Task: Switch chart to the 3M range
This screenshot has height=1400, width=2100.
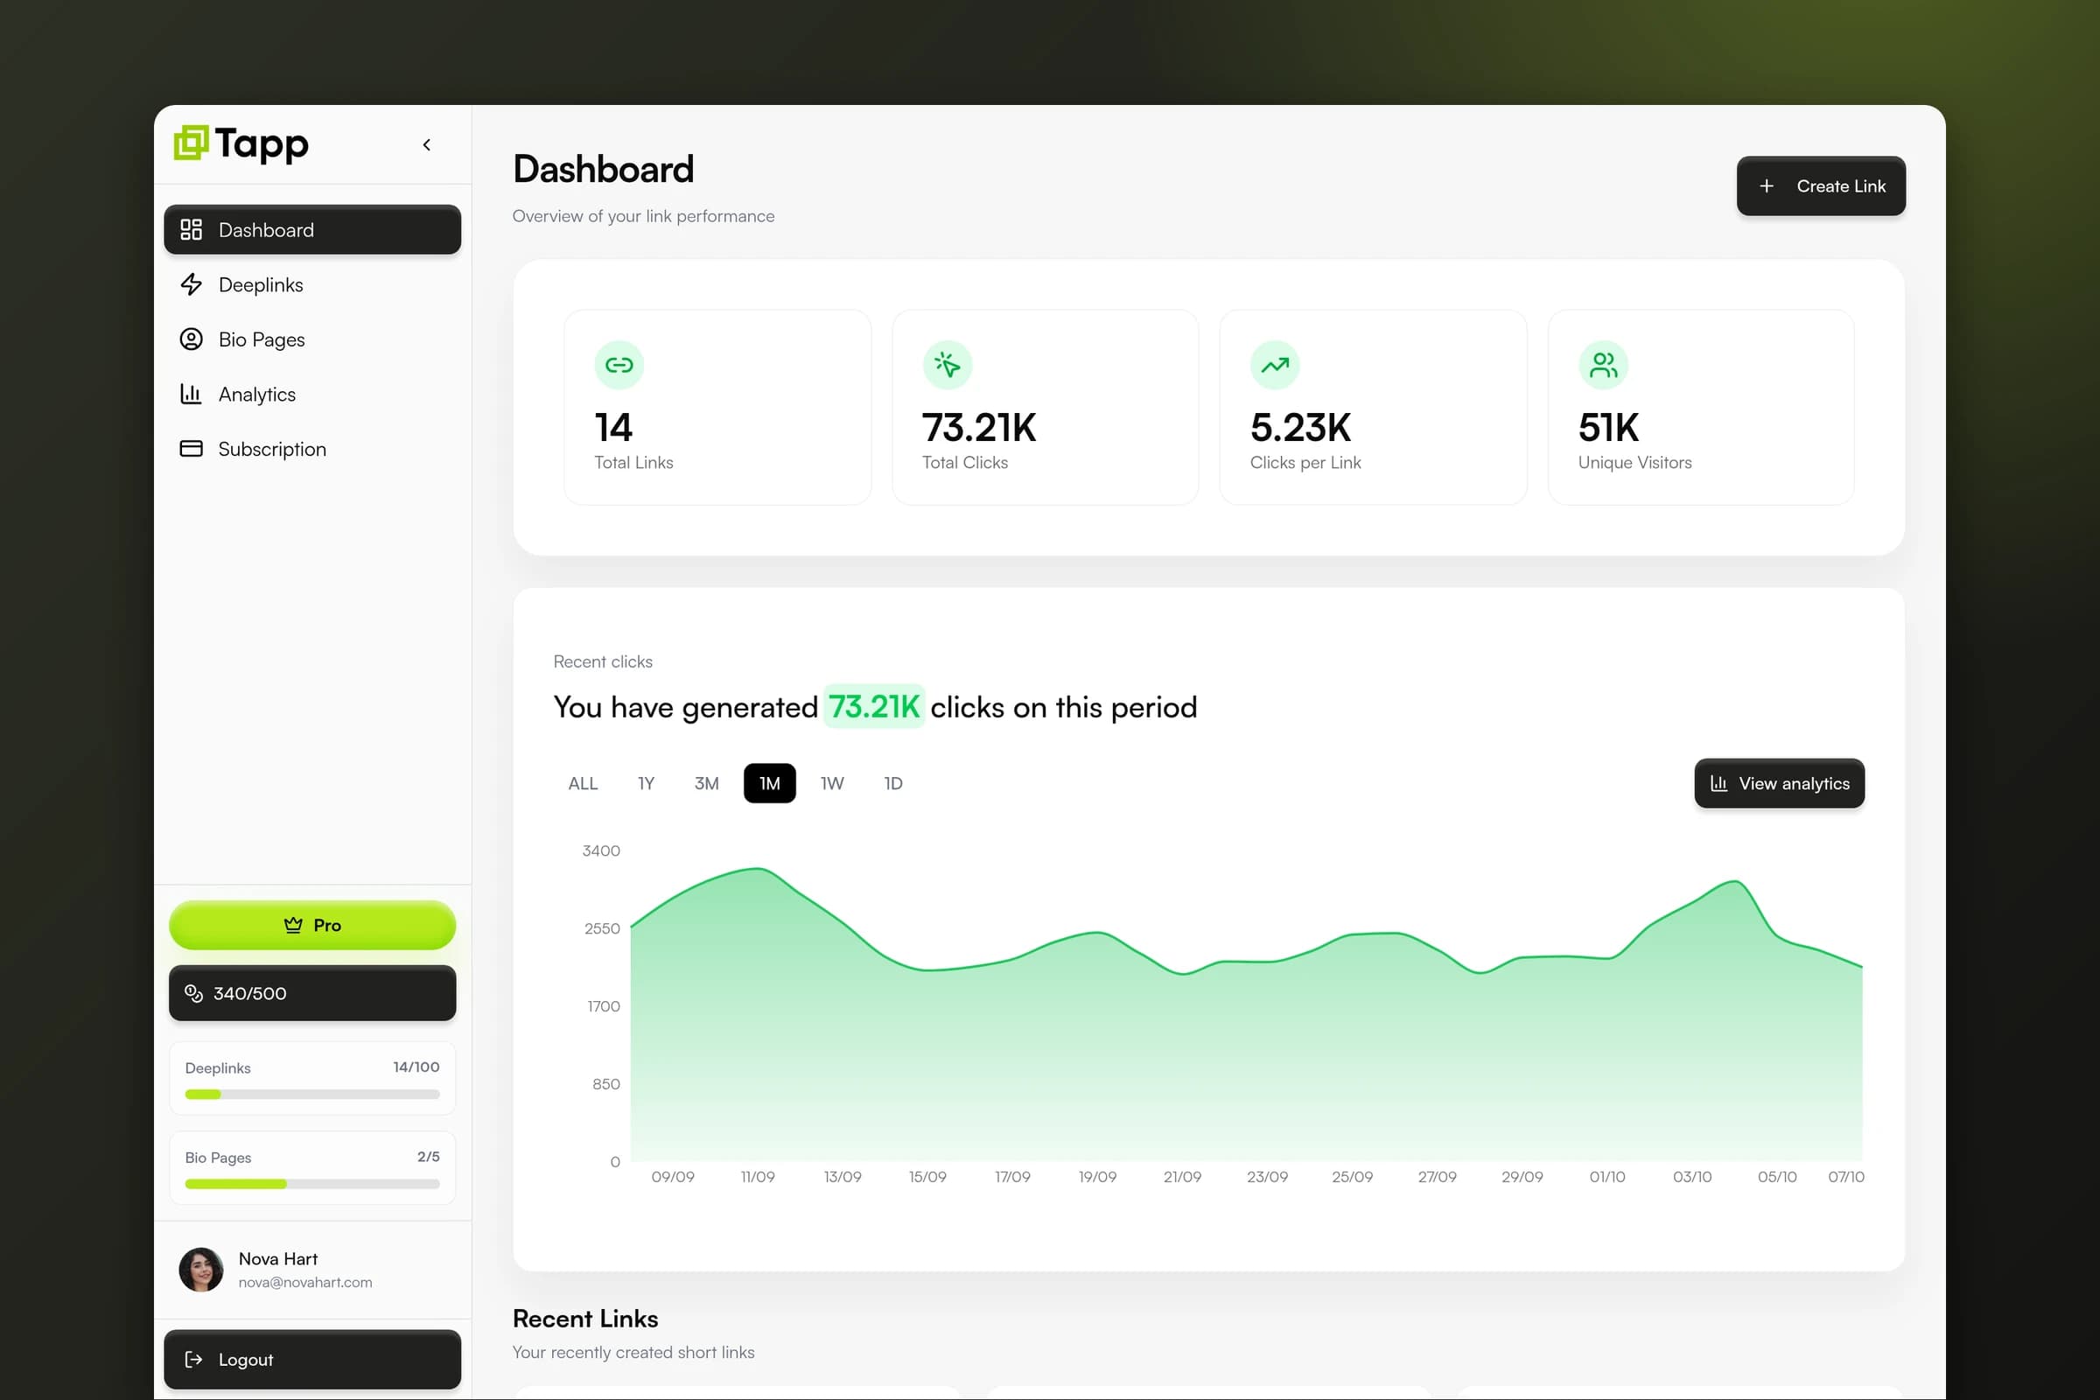Action: point(706,783)
